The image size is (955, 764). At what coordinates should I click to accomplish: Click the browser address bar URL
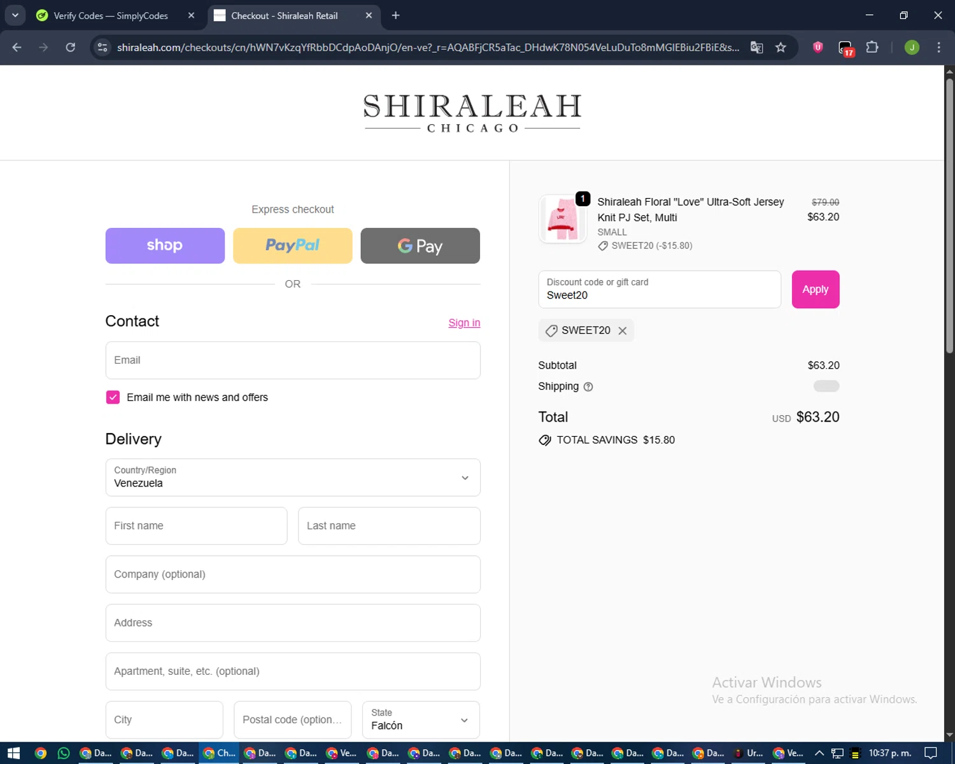click(428, 47)
